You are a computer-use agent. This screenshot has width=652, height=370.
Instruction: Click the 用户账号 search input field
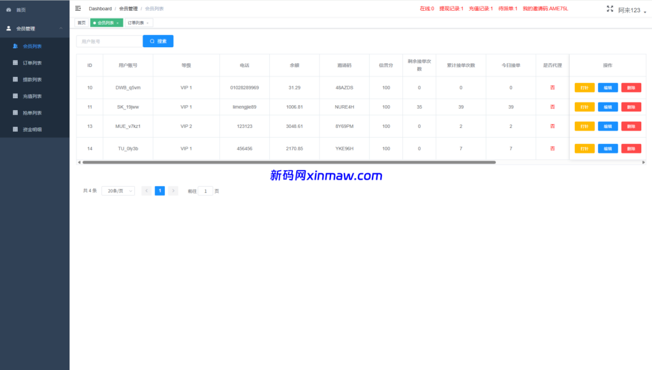pos(108,40)
